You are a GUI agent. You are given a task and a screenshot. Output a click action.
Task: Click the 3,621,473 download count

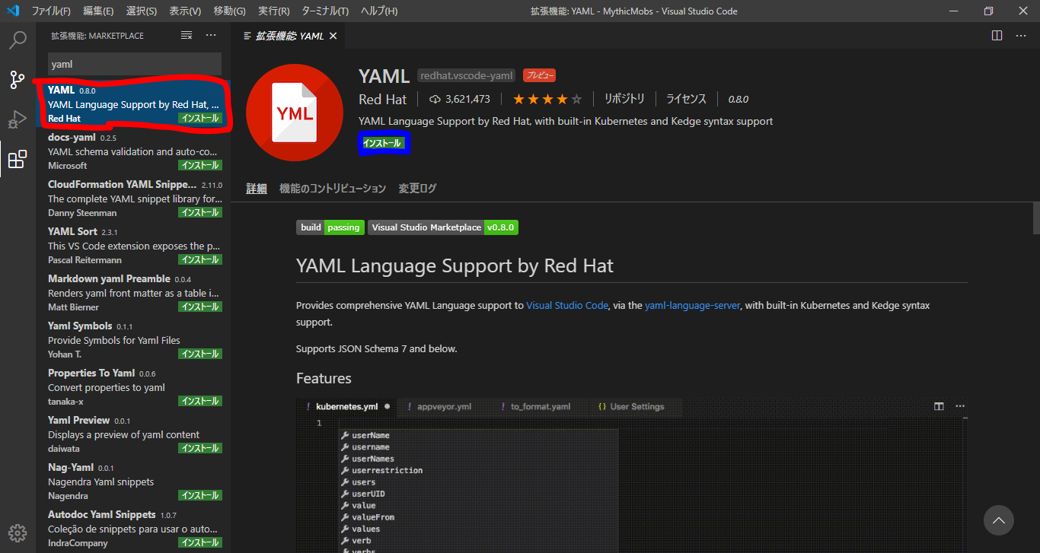tap(460, 99)
